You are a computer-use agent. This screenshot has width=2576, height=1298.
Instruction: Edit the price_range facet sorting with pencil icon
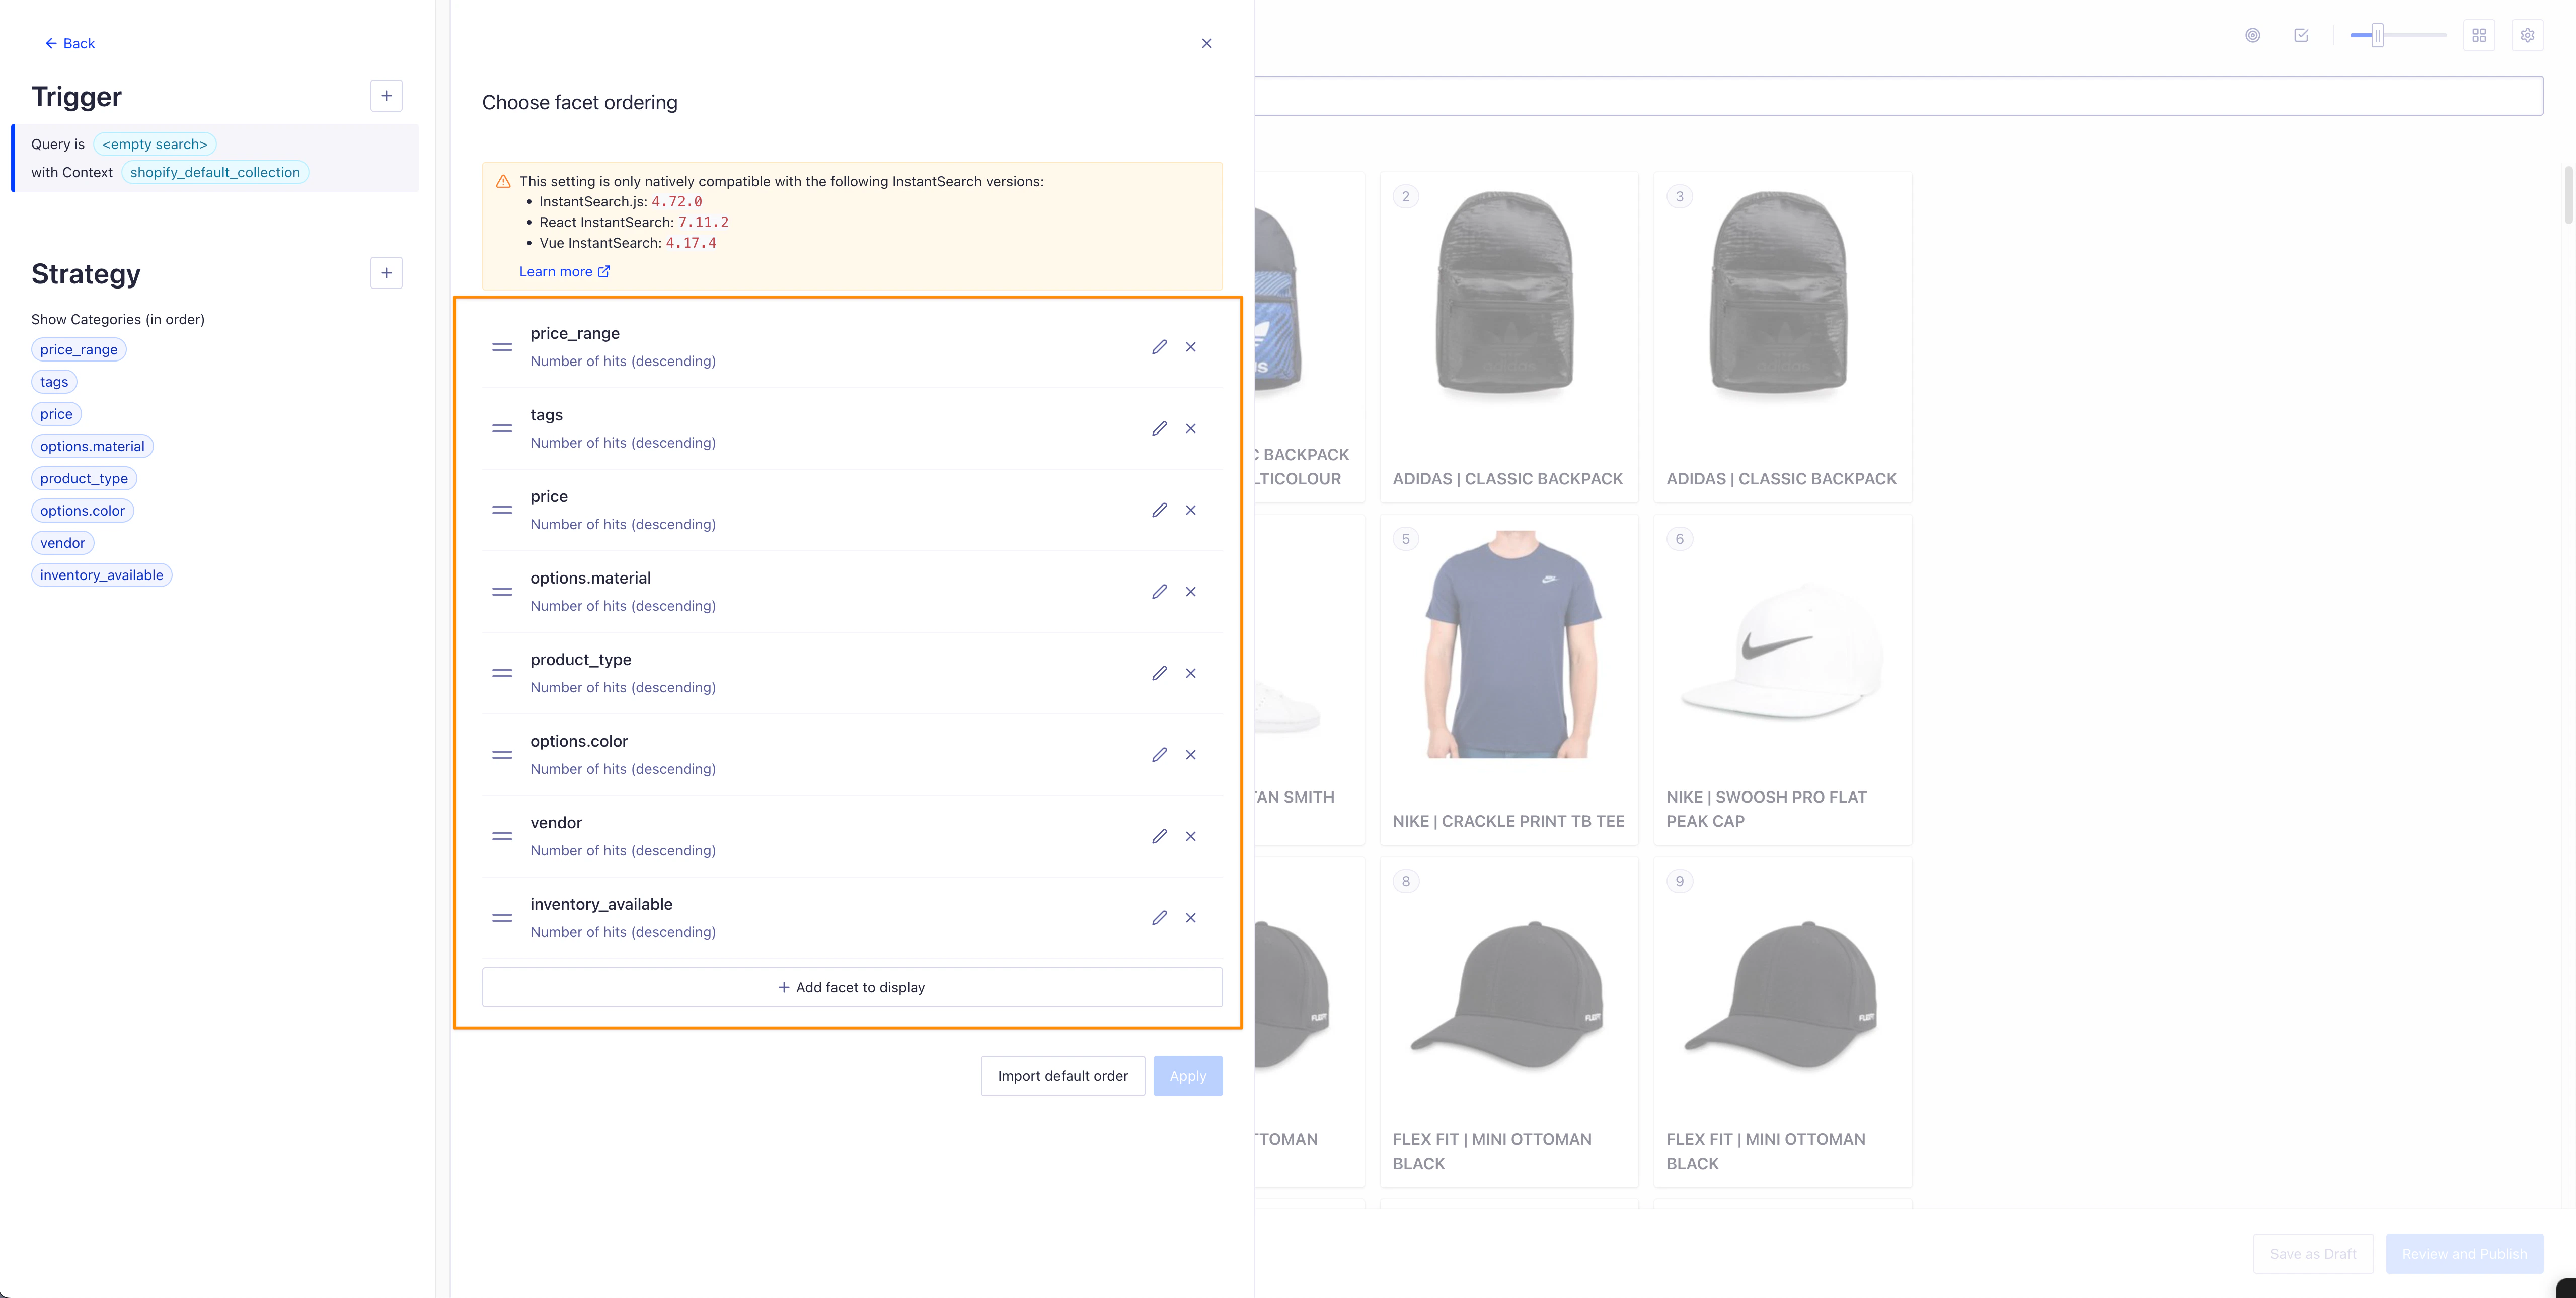1159,347
